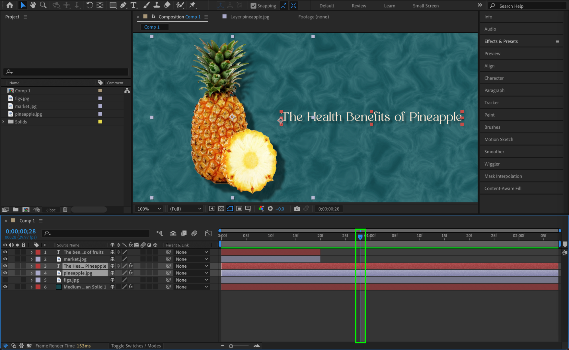Viewport: 569px width, 350px height.
Task: Expand the Solids folder
Action: (3, 122)
